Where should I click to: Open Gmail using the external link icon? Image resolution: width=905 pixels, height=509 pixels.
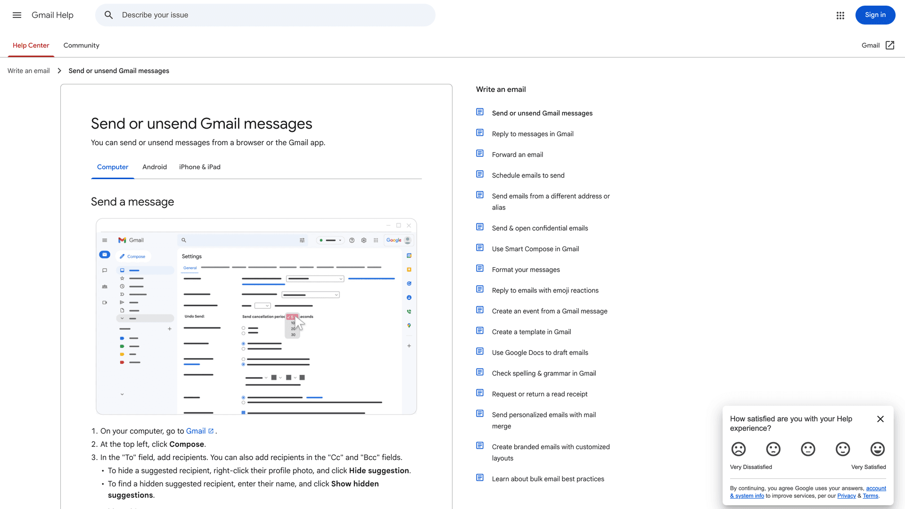pyautogui.click(x=890, y=45)
